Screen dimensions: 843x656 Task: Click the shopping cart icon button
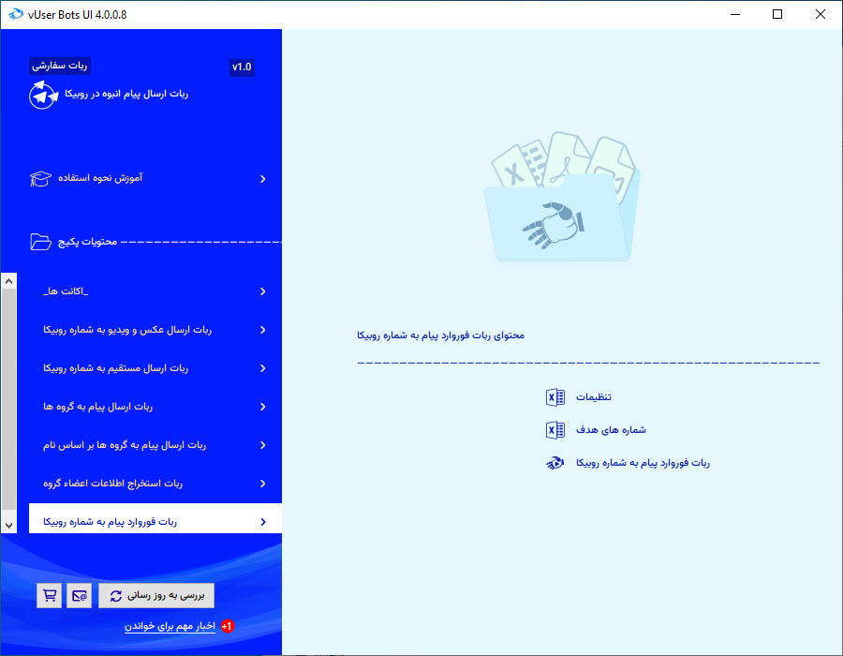pos(49,595)
